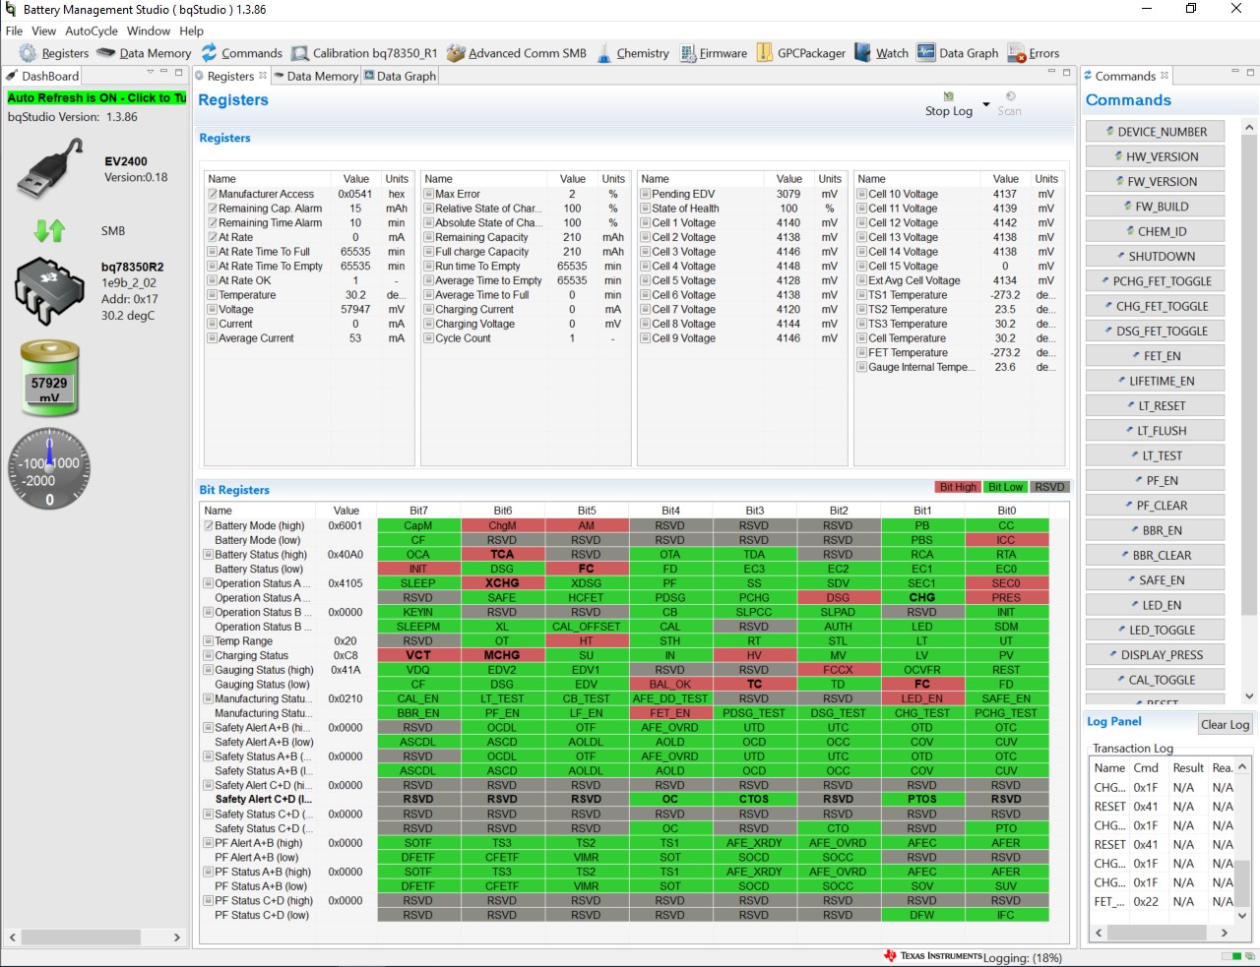Open the DashBoard view menu triangle
Image resolution: width=1260 pixels, height=967 pixels.
[x=151, y=72]
